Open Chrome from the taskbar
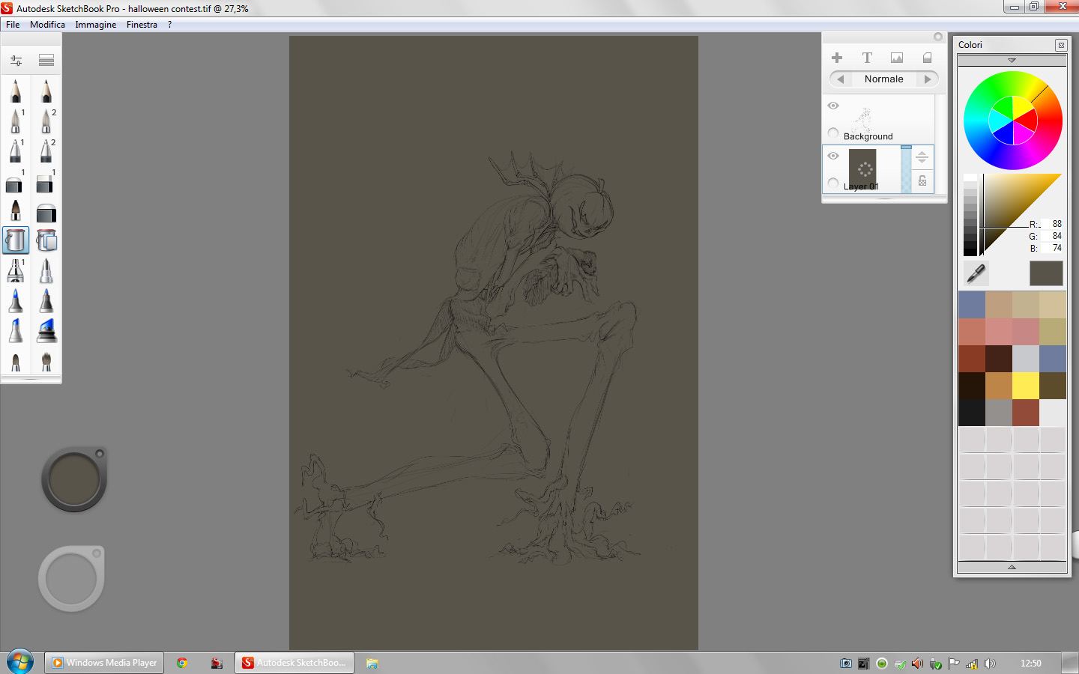Image resolution: width=1079 pixels, height=674 pixels. (181, 663)
